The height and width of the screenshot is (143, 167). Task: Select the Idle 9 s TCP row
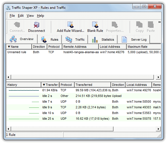point(84,107)
